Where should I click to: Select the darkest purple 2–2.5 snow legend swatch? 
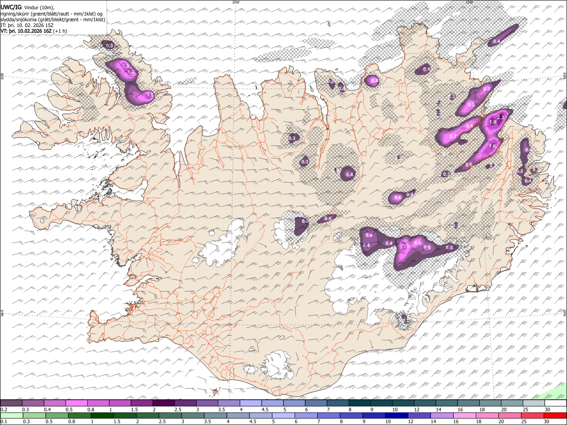[163, 403]
